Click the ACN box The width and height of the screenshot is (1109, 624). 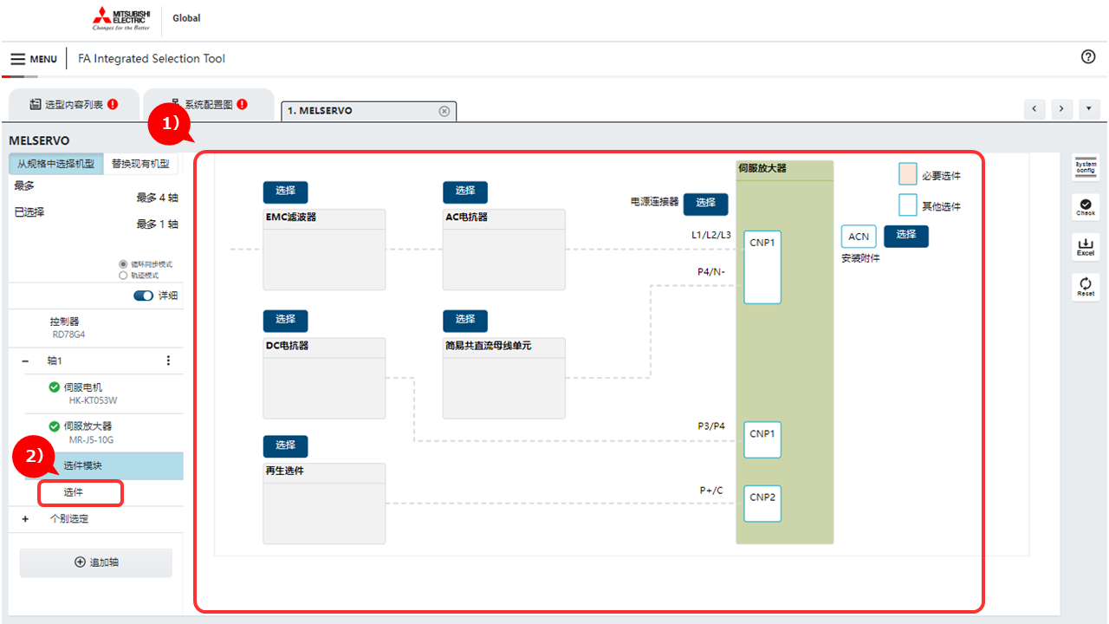pos(859,237)
